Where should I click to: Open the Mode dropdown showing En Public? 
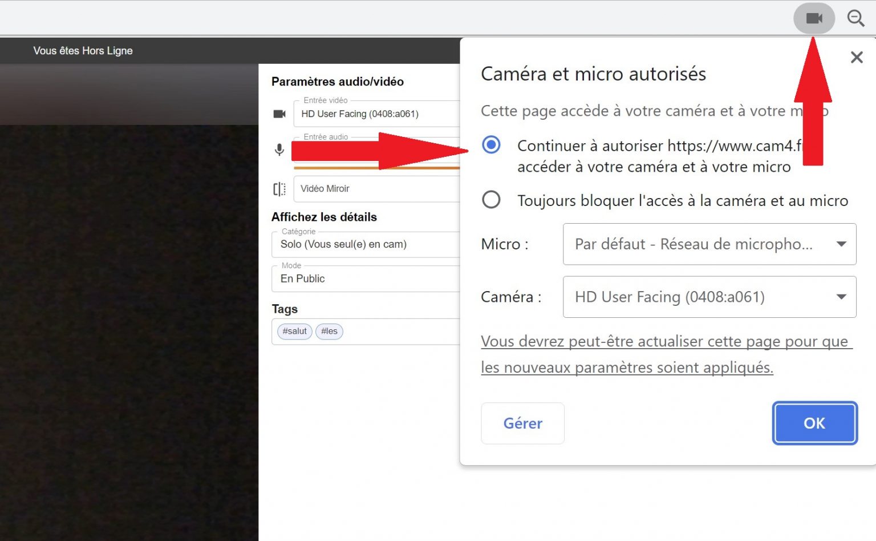click(x=365, y=278)
